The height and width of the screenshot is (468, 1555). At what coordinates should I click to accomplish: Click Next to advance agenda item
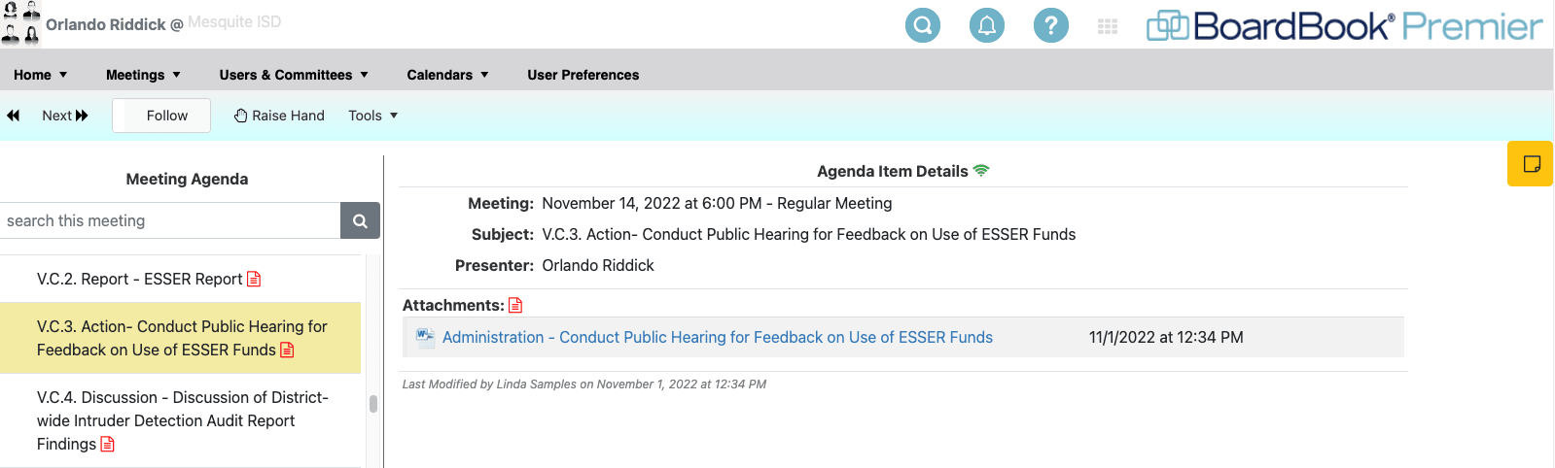(x=65, y=116)
